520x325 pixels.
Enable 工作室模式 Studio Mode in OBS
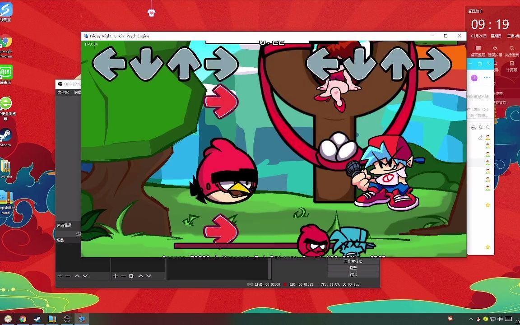pyautogui.click(x=354, y=261)
